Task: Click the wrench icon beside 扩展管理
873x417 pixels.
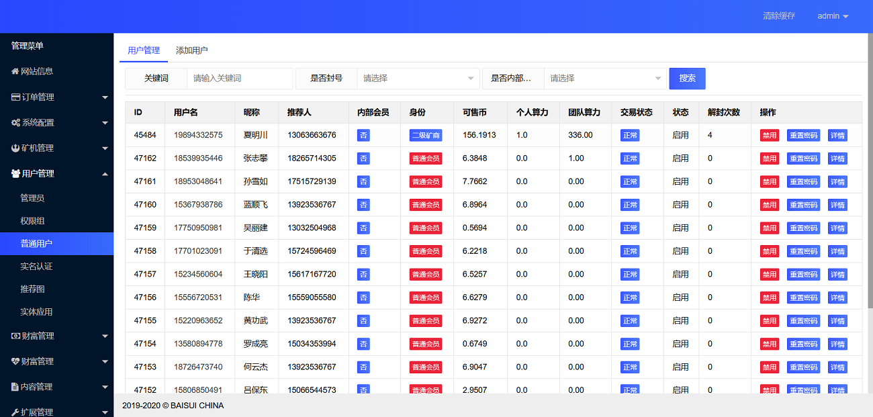Action: (x=15, y=412)
